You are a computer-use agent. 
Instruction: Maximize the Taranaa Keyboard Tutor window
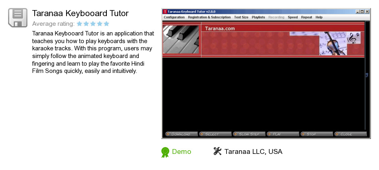tap(362, 12)
